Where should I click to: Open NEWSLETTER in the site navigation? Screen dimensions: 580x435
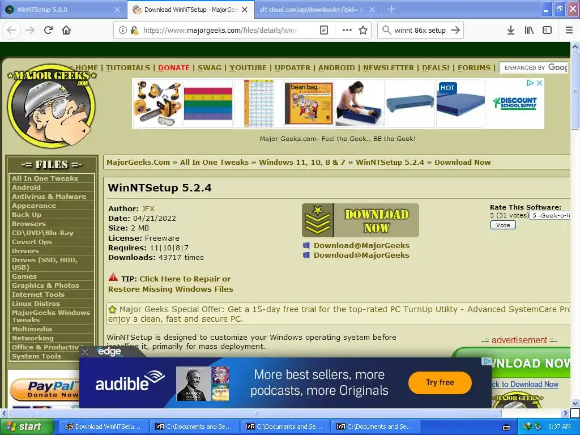(389, 68)
